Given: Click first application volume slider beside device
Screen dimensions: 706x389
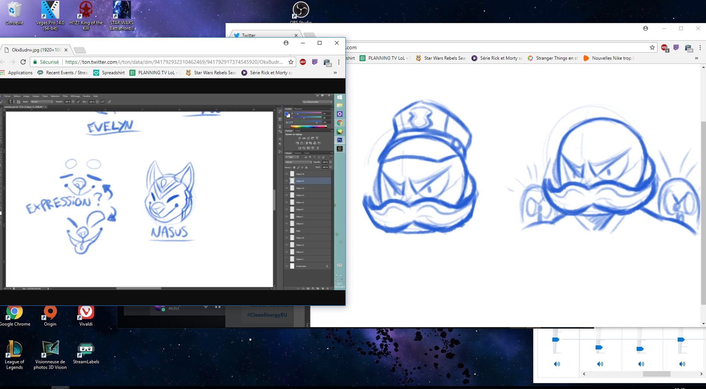Looking at the screenshot, I should [599, 348].
